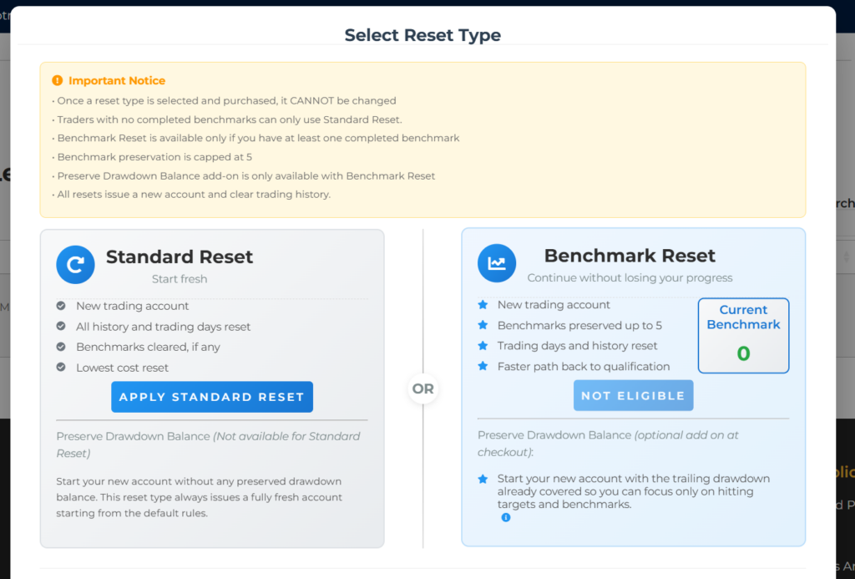Viewport: 855px width, 579px height.
Task: Click the 'Benchmark Reset' card heading
Action: [630, 256]
